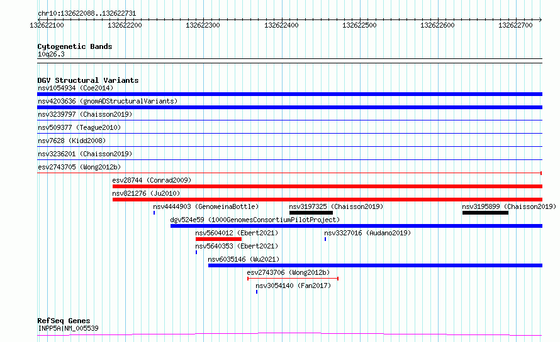The width and height of the screenshot is (560, 342).
Task: Select small blue nsv4444903 marker
Action: click(x=154, y=213)
